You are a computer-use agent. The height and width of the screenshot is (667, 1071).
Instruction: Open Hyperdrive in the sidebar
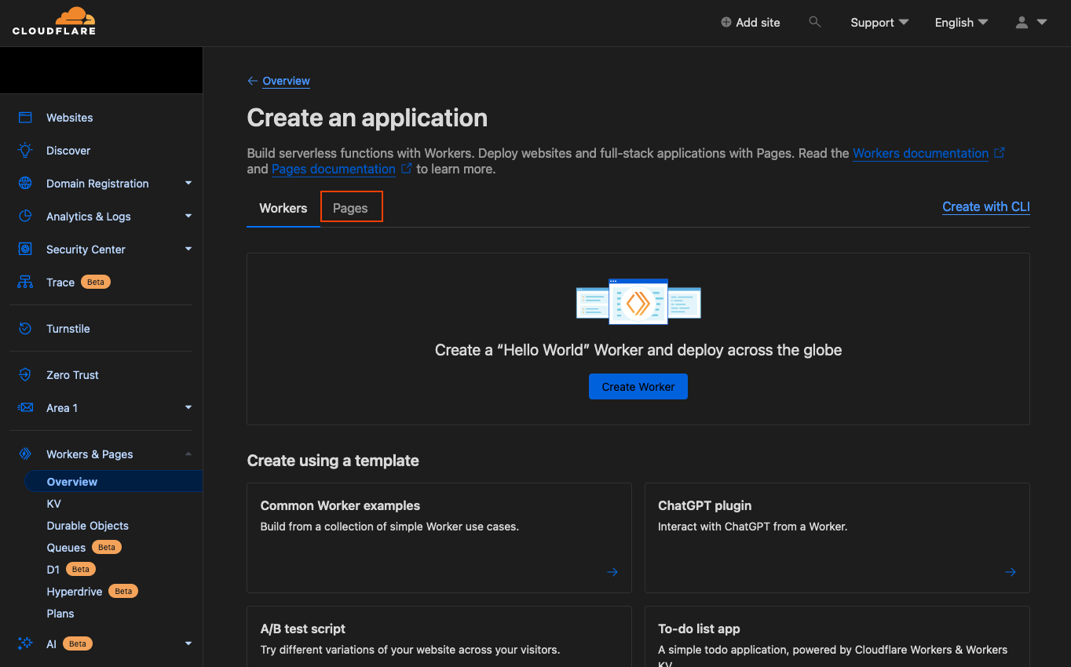pyautogui.click(x=75, y=592)
